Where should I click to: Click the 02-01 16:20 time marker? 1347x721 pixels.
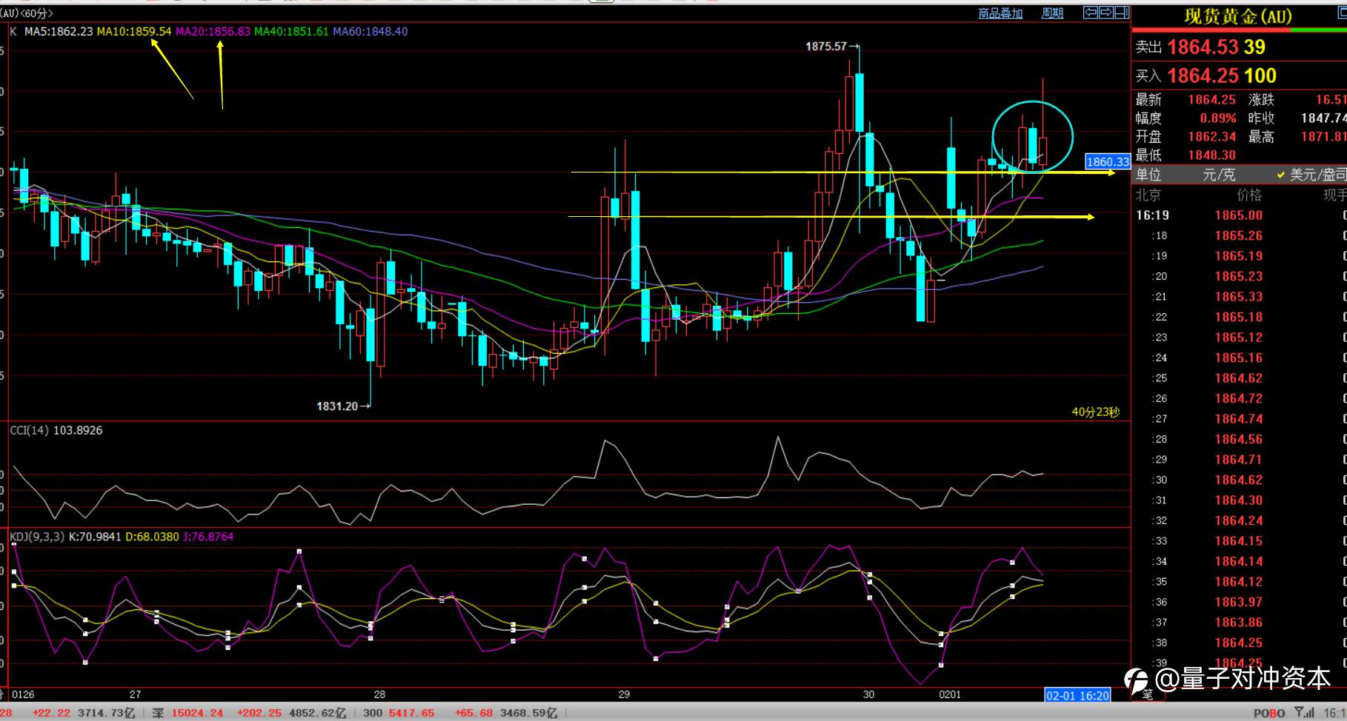click(1077, 695)
